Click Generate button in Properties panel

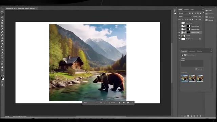[199, 69]
